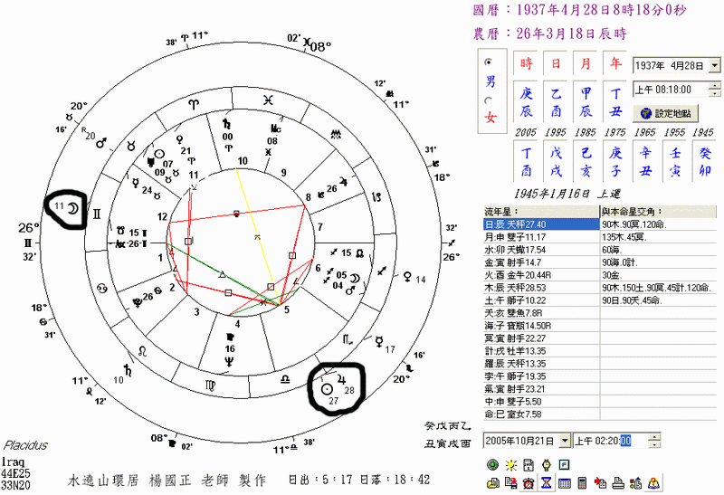Click the 2005 decade pillar 丁酉 box
The width and height of the screenshot is (724, 495).
[x=526, y=161]
